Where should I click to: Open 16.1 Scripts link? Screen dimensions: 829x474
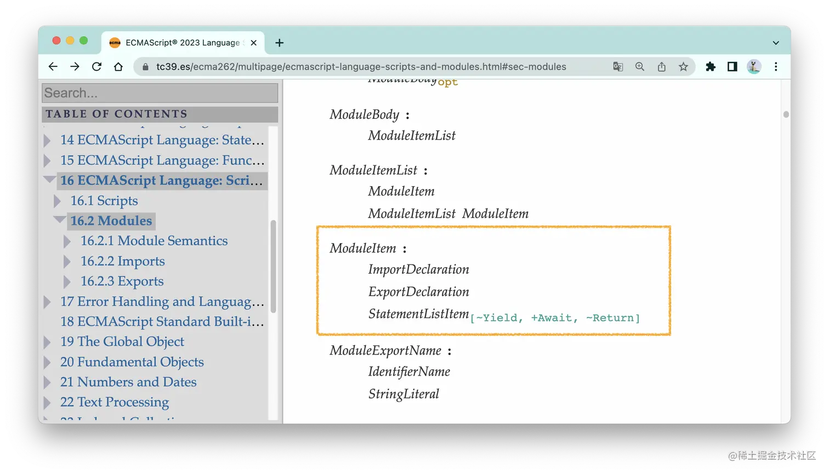pos(104,201)
